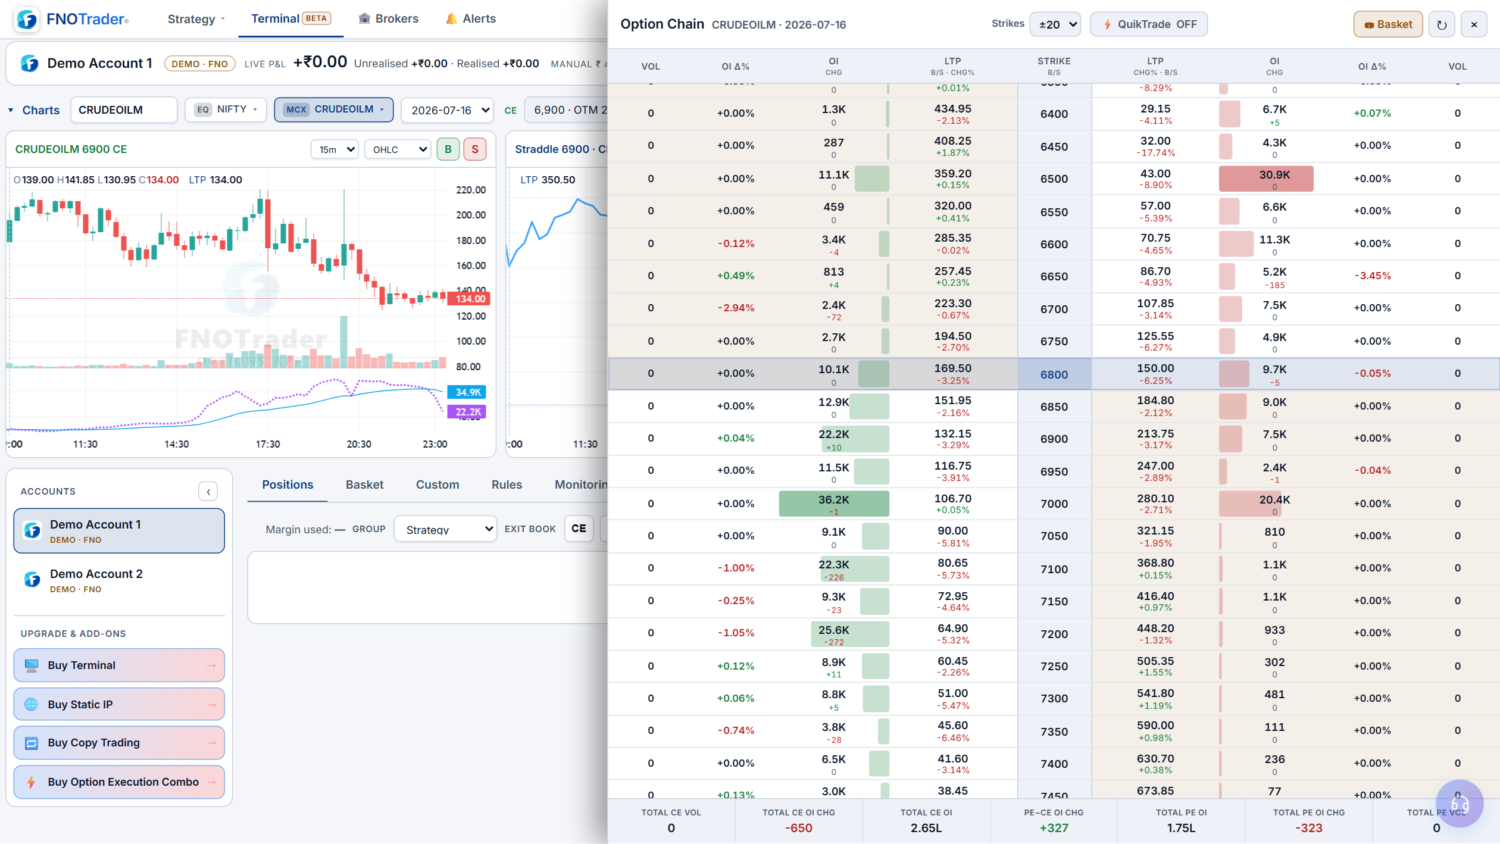Open the Group Strategy dropdown

pos(446,529)
